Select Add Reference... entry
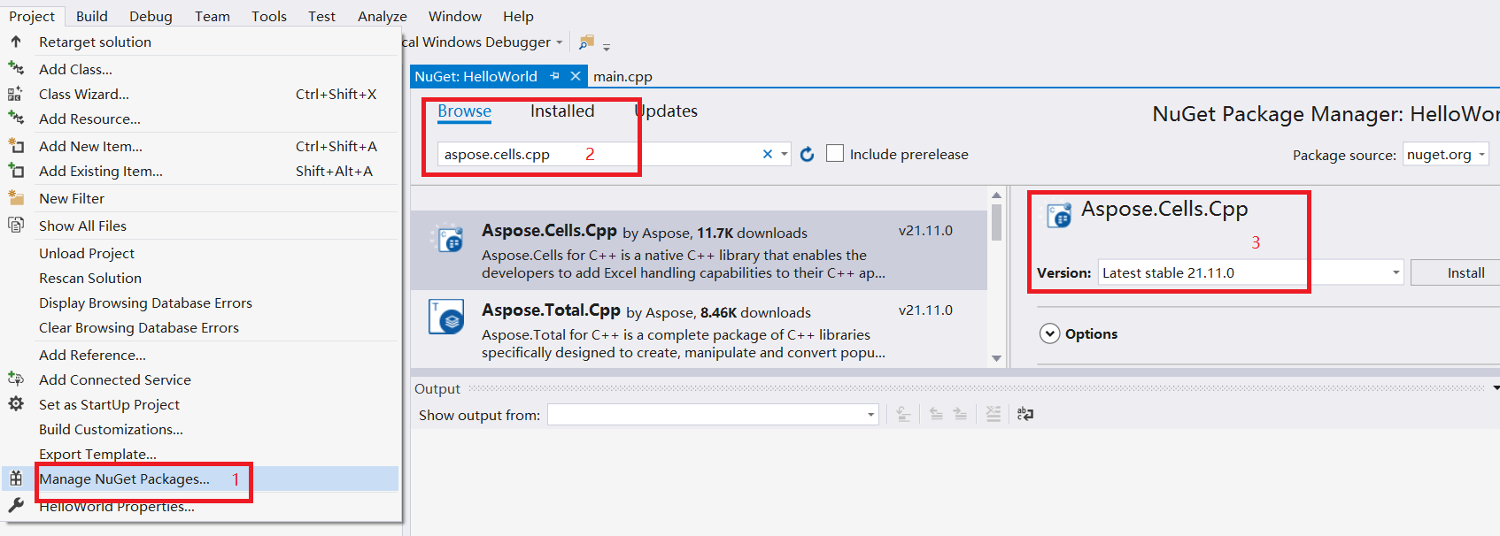 click(200, 355)
